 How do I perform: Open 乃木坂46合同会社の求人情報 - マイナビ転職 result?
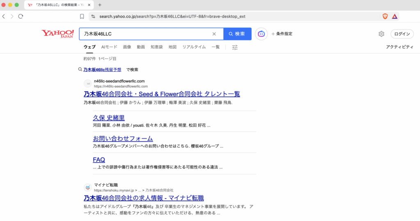click(144, 198)
